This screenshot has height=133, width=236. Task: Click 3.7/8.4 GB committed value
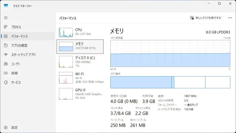tap(121, 113)
